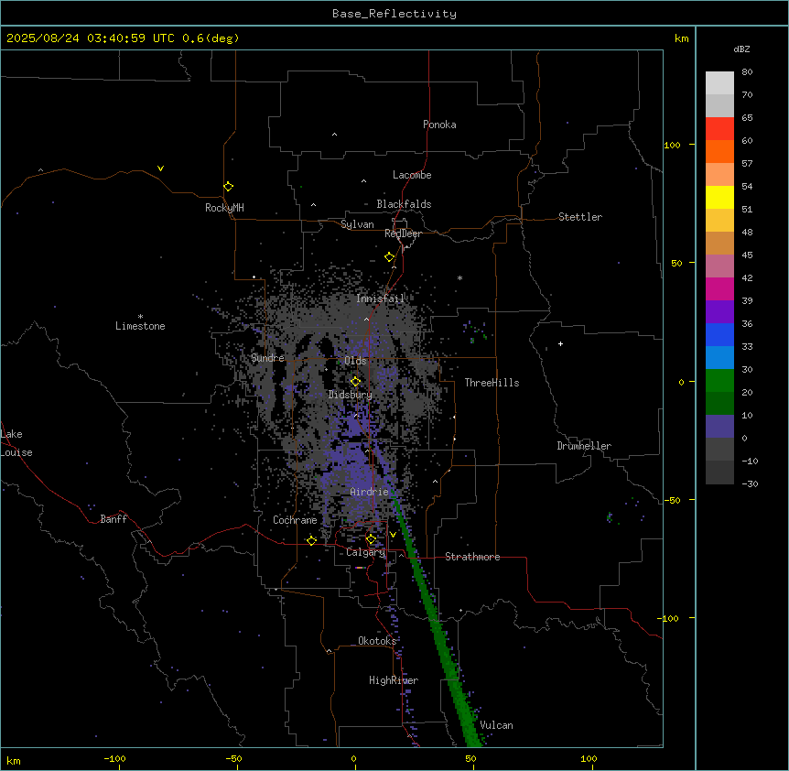
Task: Click the dBZ legend heading
Action: pyautogui.click(x=741, y=49)
